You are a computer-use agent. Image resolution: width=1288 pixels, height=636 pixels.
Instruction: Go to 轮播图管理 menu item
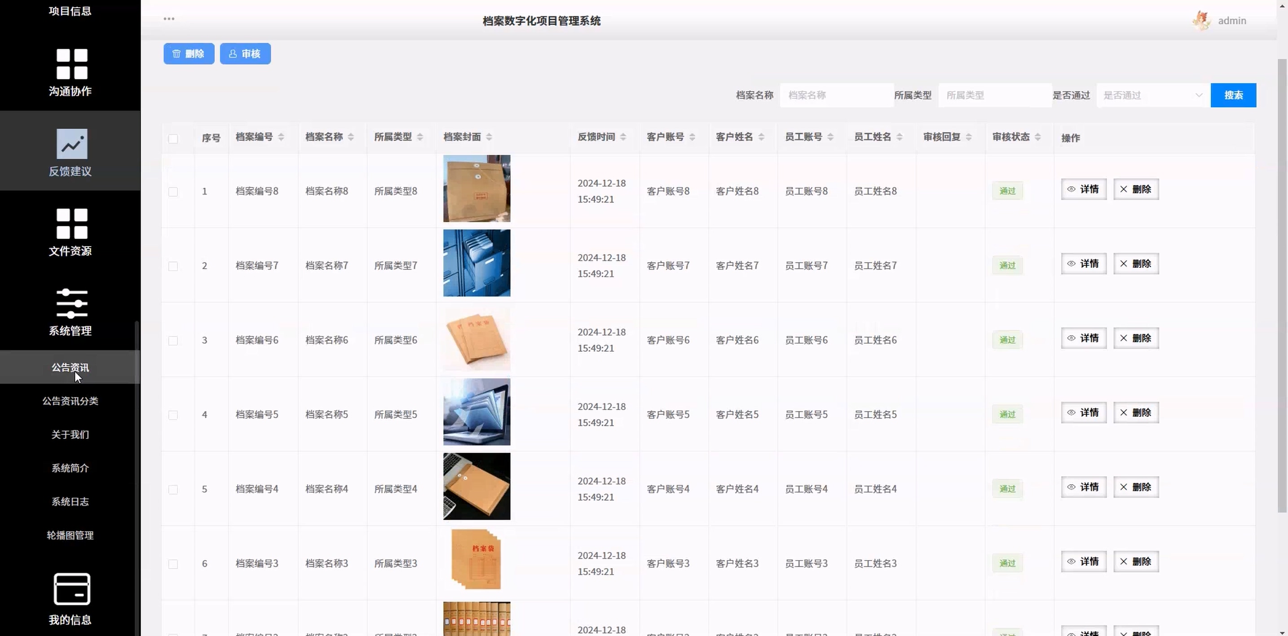coord(70,535)
